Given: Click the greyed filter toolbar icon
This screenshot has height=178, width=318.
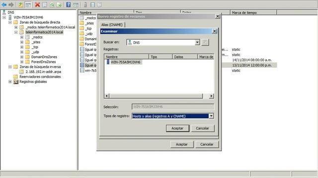Looking at the screenshot, I should (x=99, y=4).
